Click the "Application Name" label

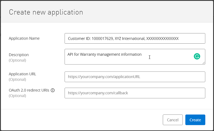[24, 38]
